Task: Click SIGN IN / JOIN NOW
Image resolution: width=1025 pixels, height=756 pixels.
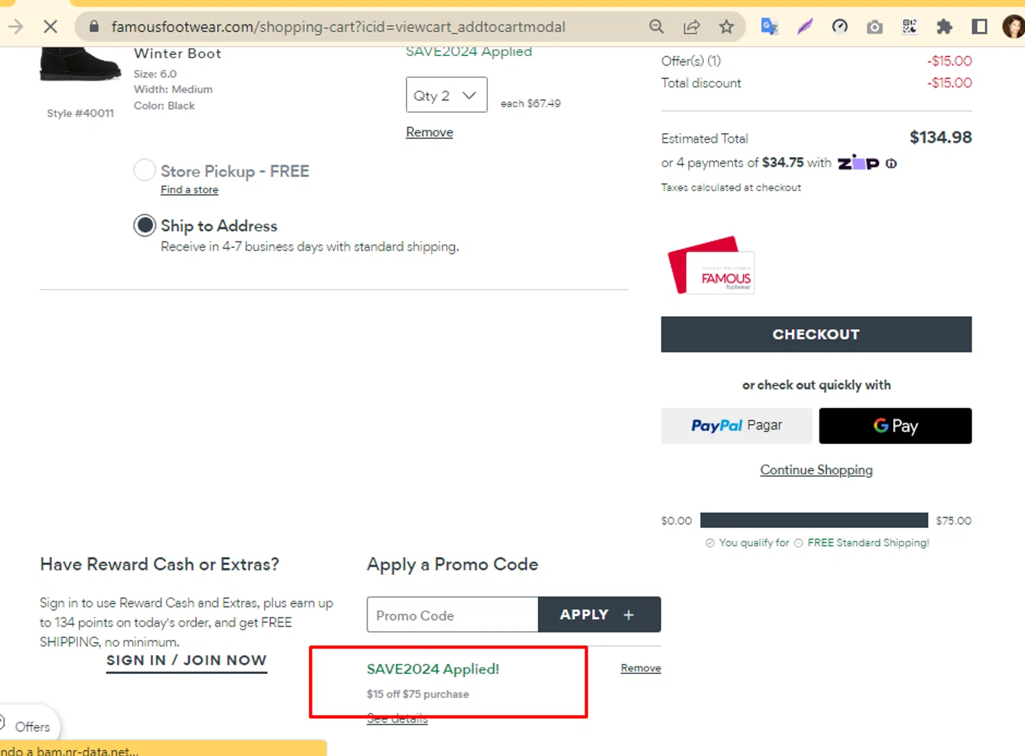Action: (187, 660)
